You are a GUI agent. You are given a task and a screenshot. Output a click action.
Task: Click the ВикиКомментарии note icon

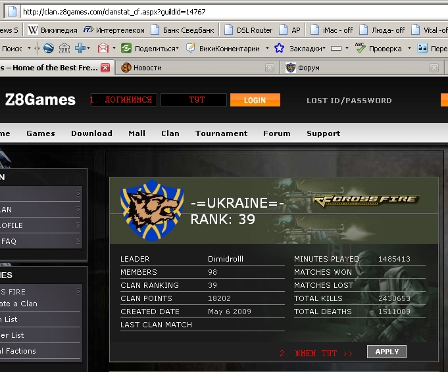click(191, 48)
